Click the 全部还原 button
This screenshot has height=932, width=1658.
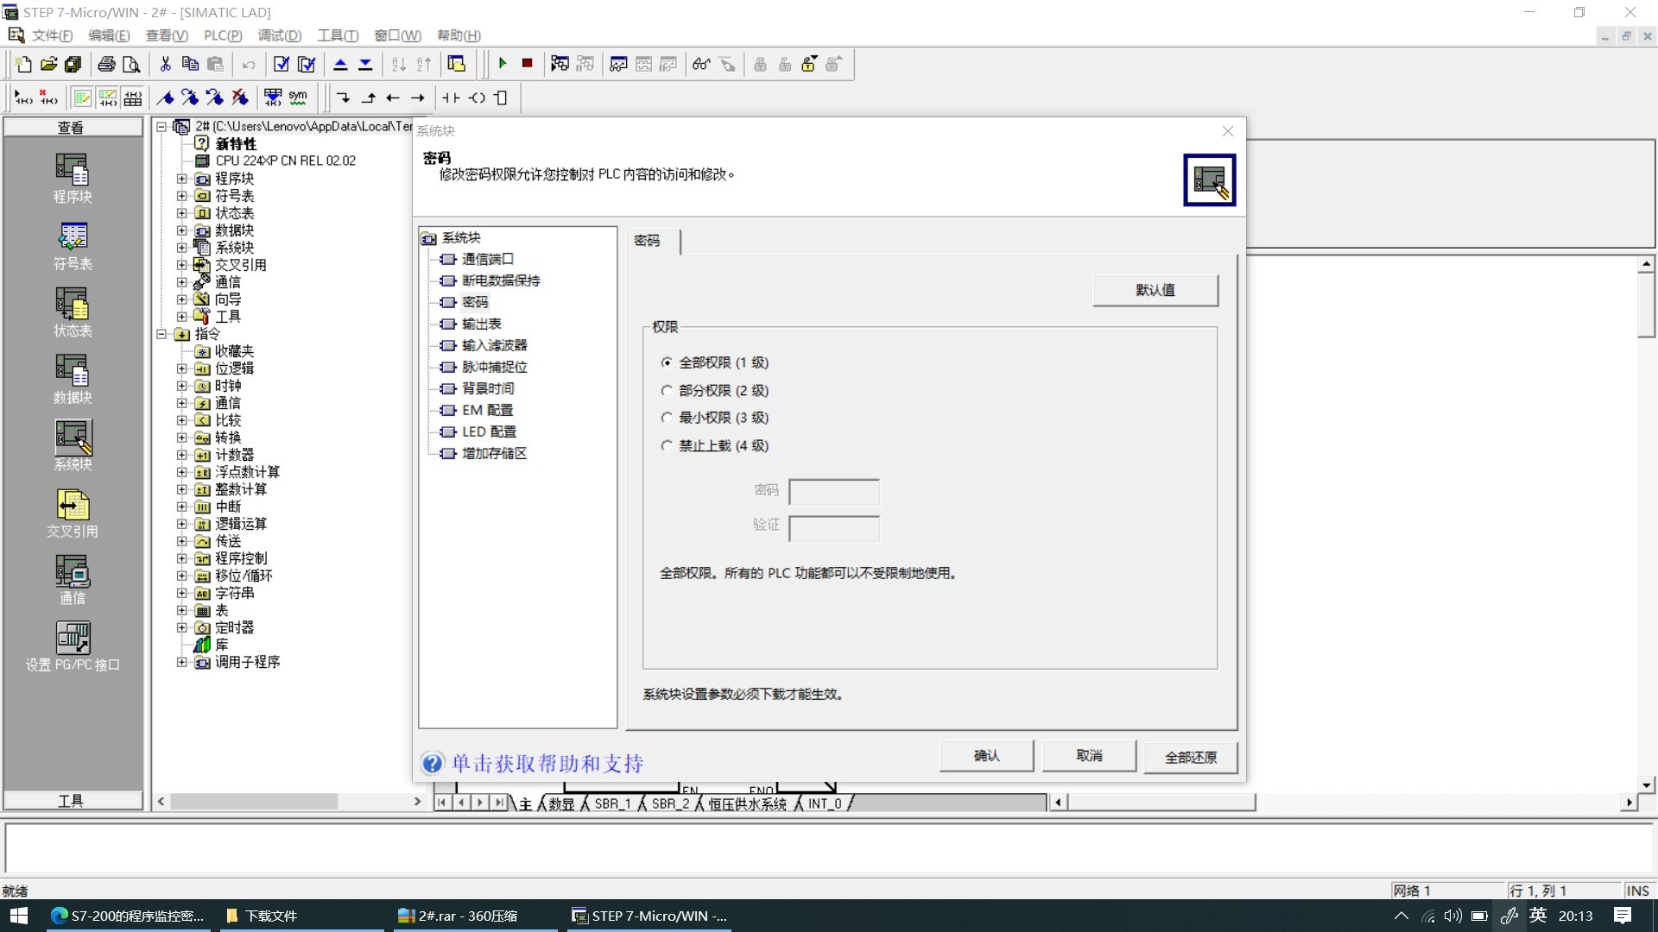1190,757
